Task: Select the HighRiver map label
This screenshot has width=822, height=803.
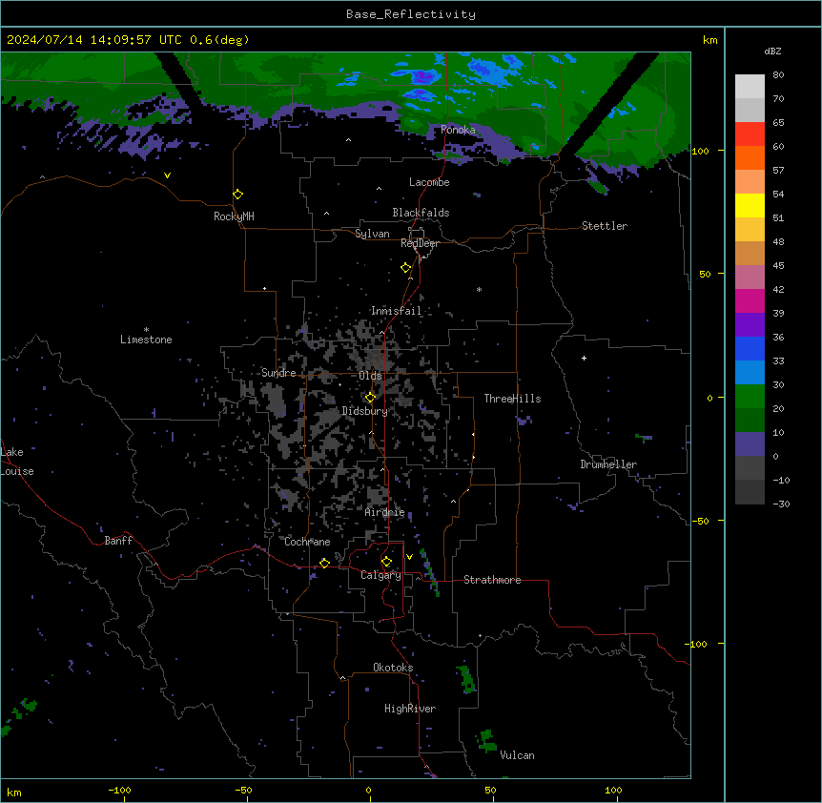Action: coord(410,709)
